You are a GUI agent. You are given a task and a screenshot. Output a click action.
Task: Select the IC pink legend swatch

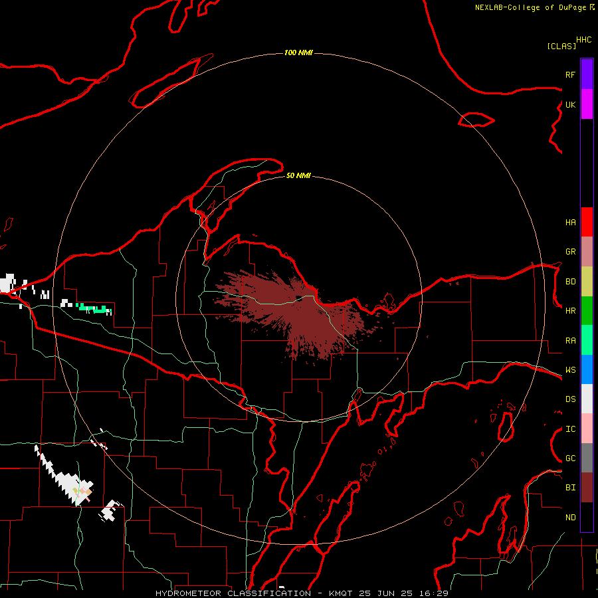(x=587, y=429)
